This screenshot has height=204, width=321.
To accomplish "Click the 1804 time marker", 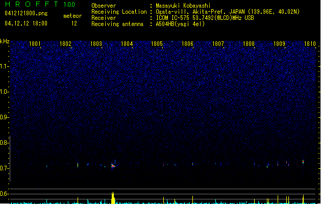I will [x=127, y=44].
